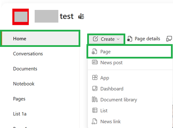Click the site logo image

point(21,17)
